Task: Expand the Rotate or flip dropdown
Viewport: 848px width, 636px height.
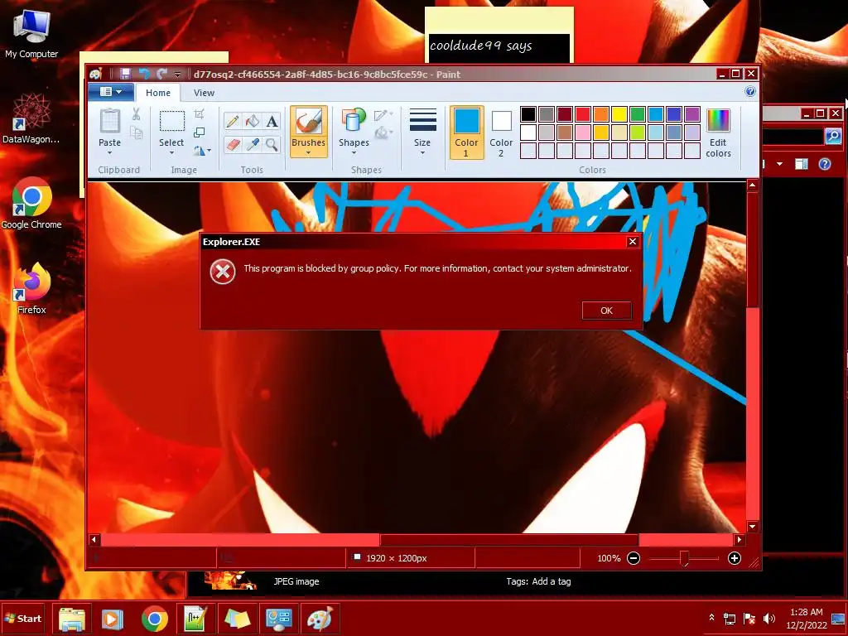Action: [203, 151]
